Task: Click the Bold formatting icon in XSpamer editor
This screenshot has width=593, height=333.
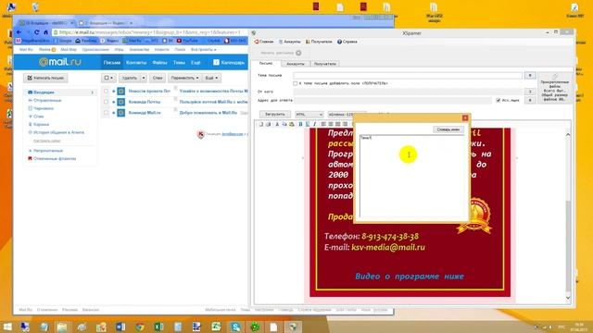Action: [300, 124]
